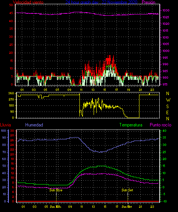The height and width of the screenshot is (212, 178).
Task: Click the "Punto rocío" legend label
Action: [160, 125]
